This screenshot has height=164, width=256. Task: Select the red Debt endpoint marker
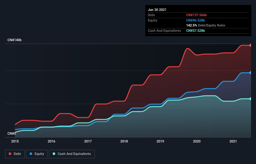pyautogui.click(x=251, y=46)
